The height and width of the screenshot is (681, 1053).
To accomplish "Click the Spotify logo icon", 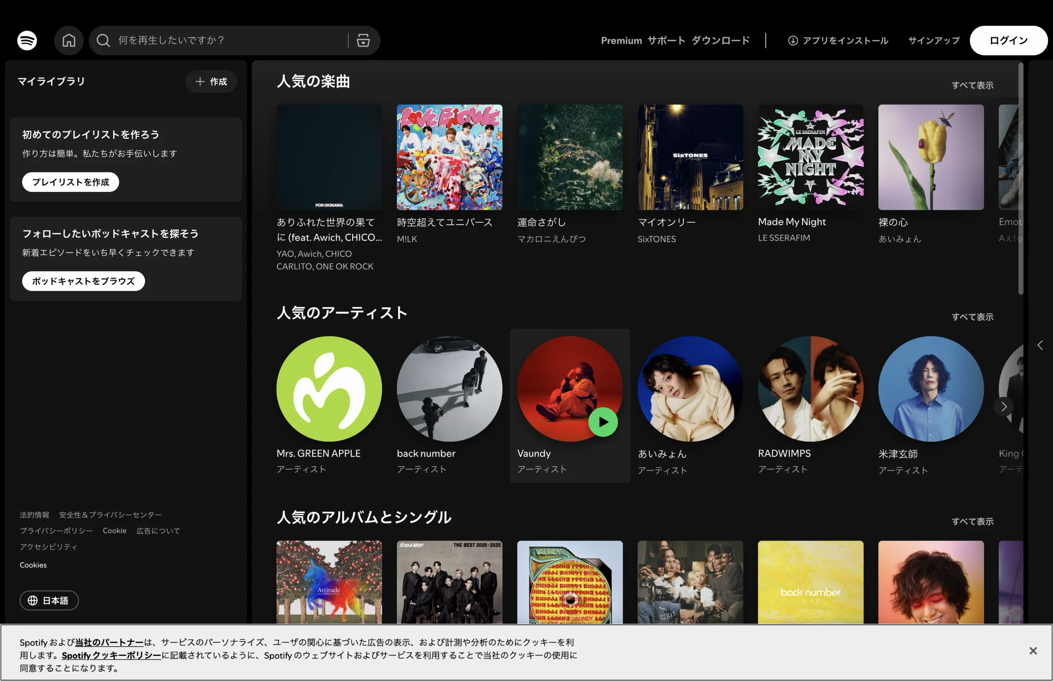I will tap(27, 40).
